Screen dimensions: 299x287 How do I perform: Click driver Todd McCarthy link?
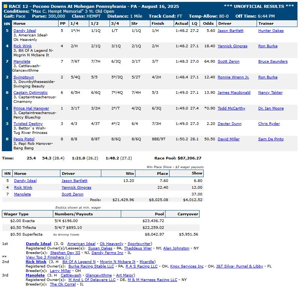[231, 108]
